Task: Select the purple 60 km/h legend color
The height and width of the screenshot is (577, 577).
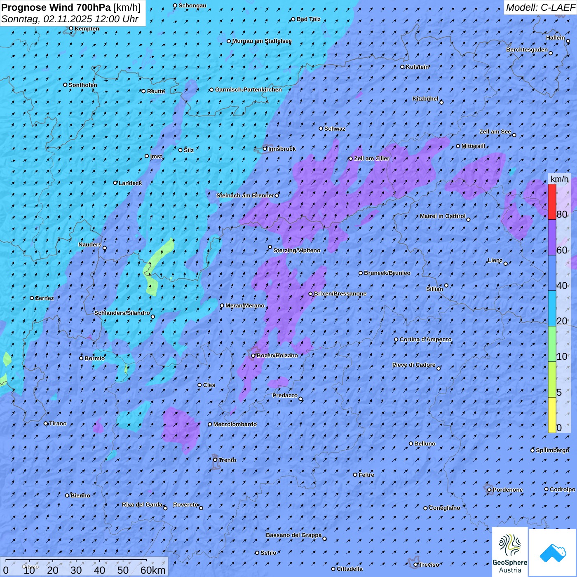Action: 552,237
